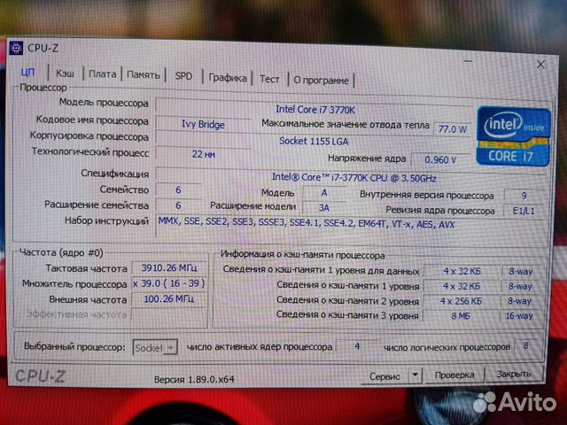
Task: Click the CPU-Z app icon in title bar
Action: pyautogui.click(x=16, y=48)
